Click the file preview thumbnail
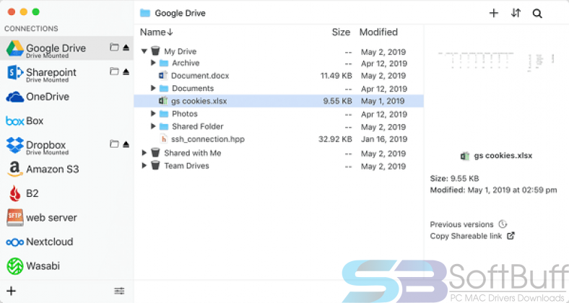The width and height of the screenshot is (569, 303). pos(495,61)
